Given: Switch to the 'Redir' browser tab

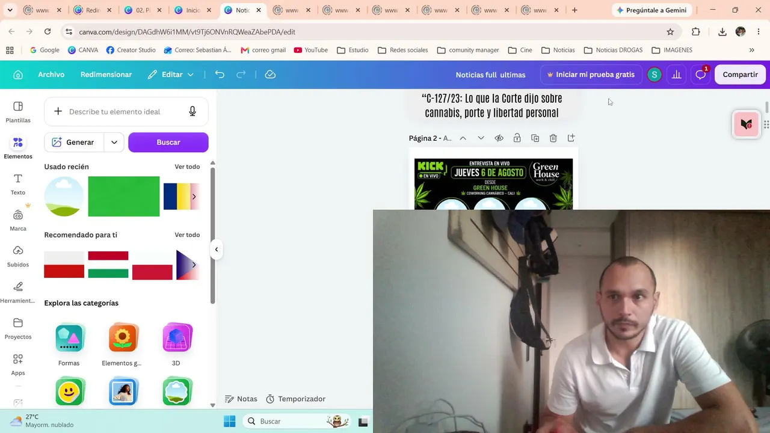Looking at the screenshot, I should pyautogui.click(x=93, y=10).
